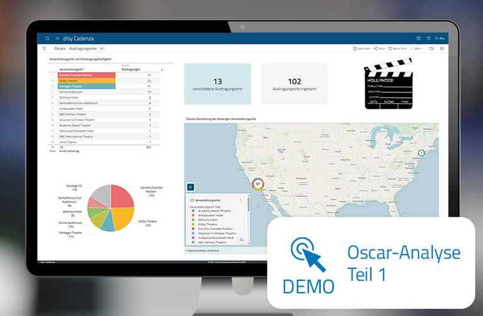The width and height of the screenshot is (483, 316).
Task: Click the yellow Dolby Theatre pie slice
Action: coord(124,217)
